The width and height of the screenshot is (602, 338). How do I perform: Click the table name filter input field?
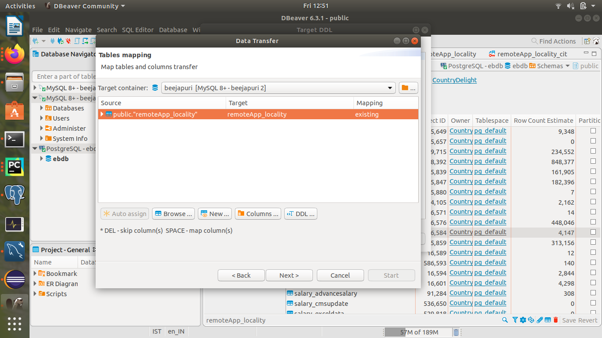click(x=65, y=76)
